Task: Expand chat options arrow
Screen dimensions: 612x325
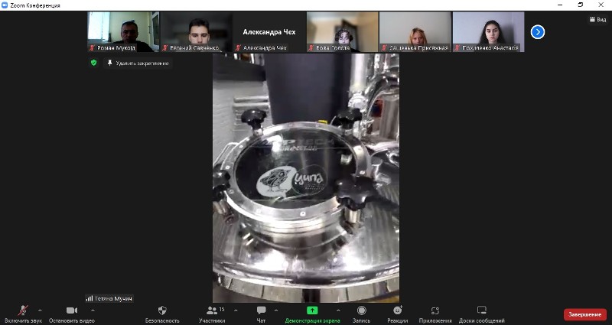Action: pos(276,310)
